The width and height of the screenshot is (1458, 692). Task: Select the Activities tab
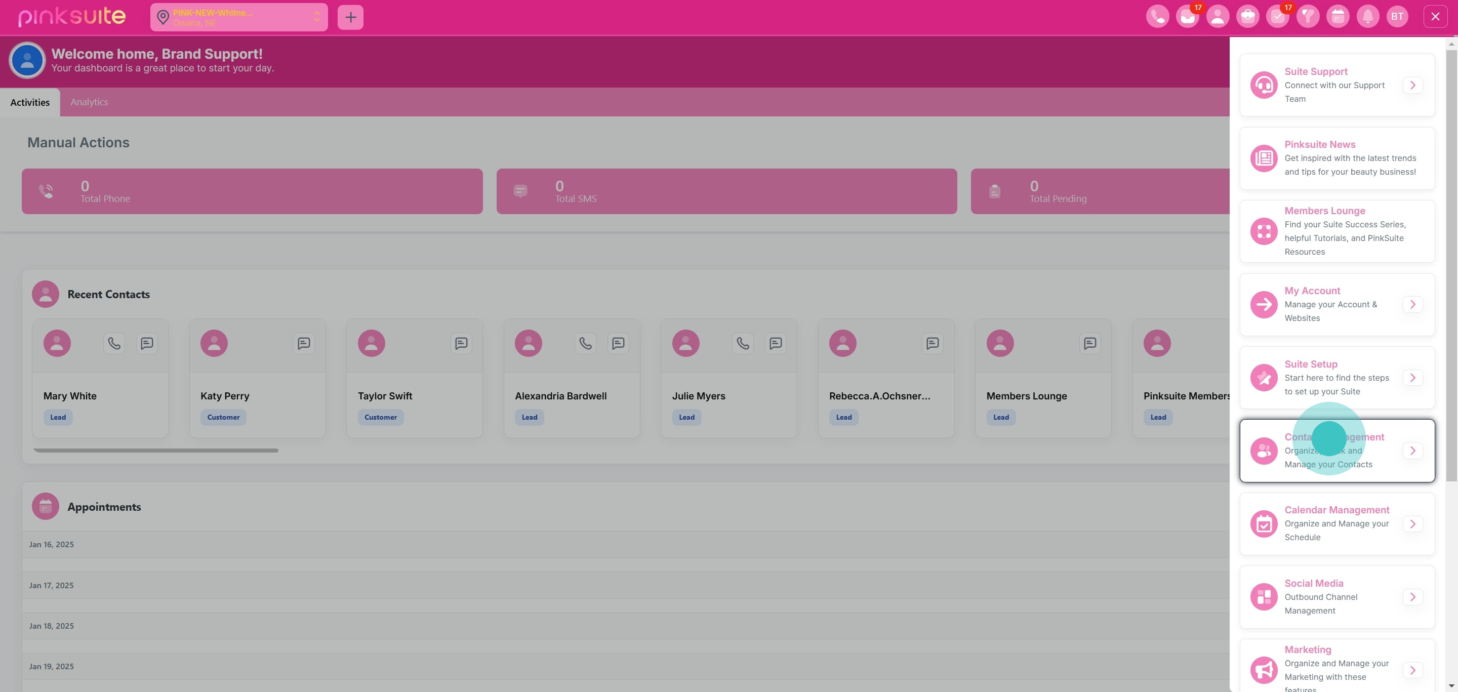[30, 102]
